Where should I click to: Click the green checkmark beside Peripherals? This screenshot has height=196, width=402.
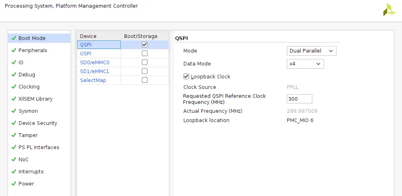click(x=14, y=51)
